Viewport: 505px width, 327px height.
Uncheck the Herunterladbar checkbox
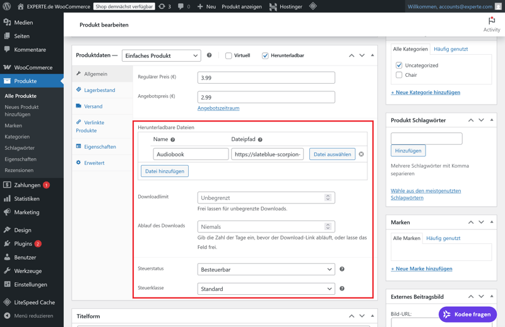pyautogui.click(x=265, y=55)
